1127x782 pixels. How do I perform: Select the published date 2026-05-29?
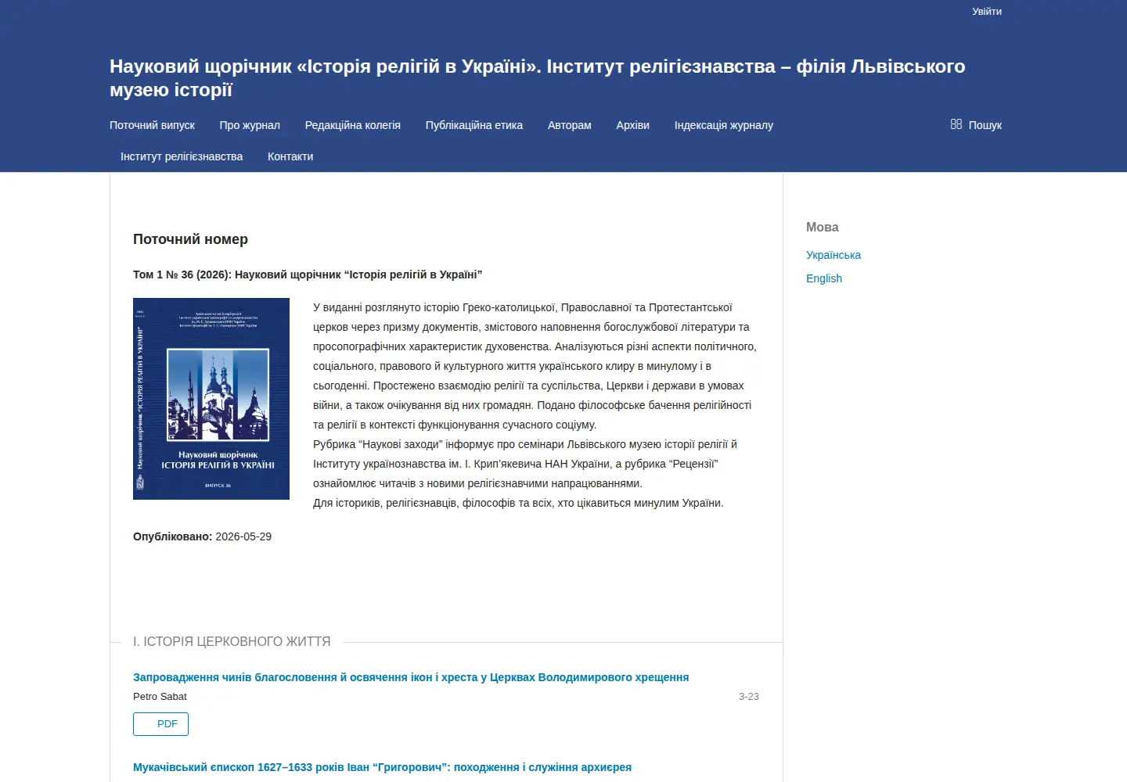(x=243, y=536)
